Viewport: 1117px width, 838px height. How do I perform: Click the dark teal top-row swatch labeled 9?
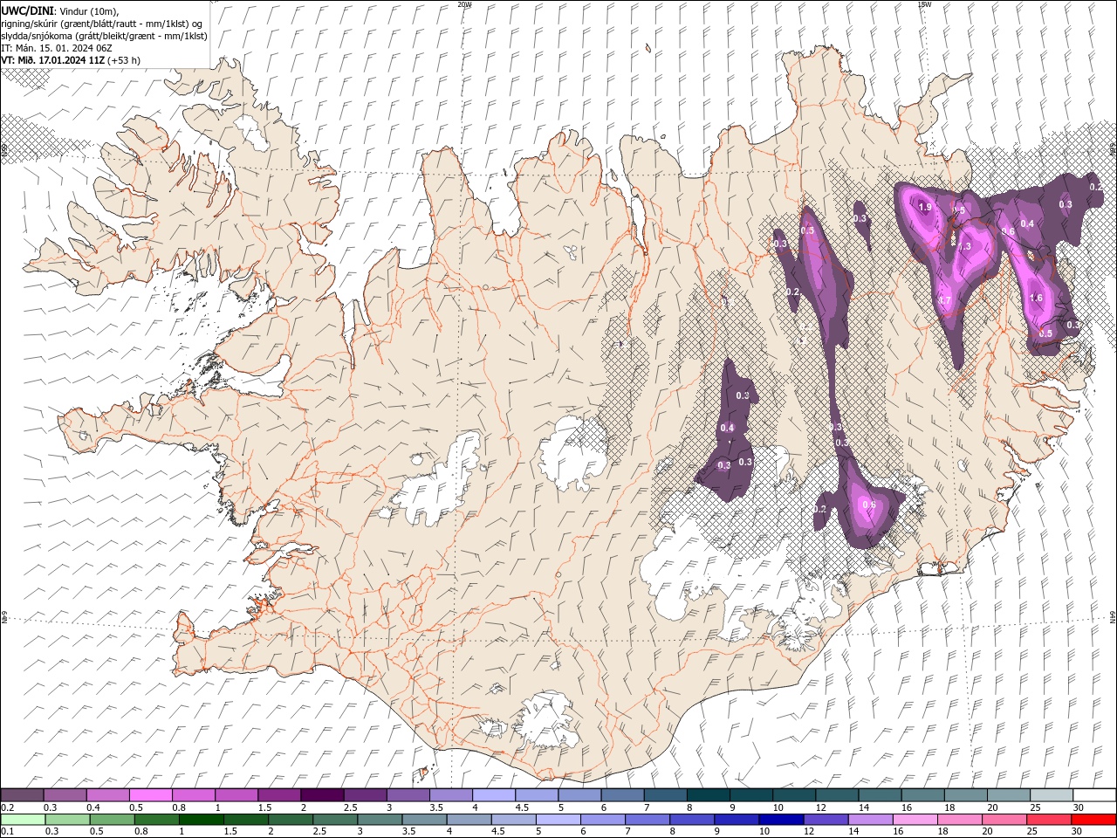[750, 795]
